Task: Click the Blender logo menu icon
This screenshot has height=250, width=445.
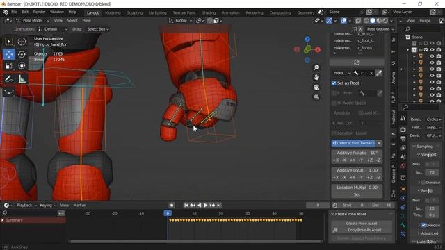Action: (6, 12)
